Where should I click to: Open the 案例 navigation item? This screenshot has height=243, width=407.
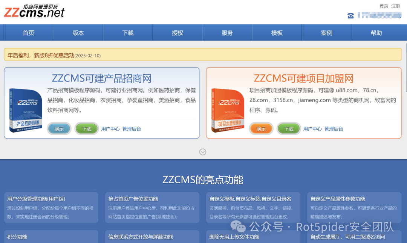coord(326,33)
